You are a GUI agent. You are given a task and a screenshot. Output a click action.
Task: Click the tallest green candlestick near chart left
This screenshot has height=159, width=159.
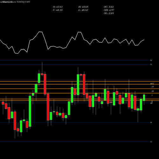point(30,111)
